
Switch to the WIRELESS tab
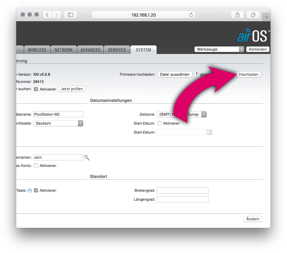37,50
